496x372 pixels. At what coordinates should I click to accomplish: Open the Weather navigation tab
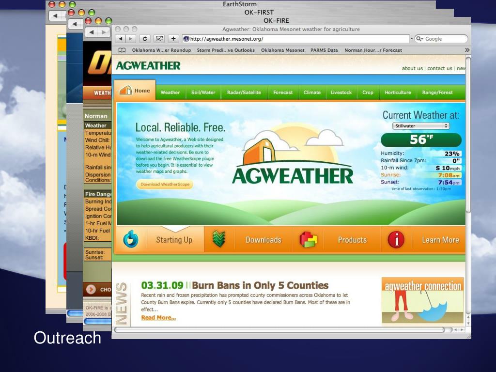[x=170, y=93]
